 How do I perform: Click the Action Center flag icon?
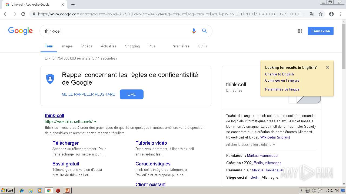pos(320,190)
